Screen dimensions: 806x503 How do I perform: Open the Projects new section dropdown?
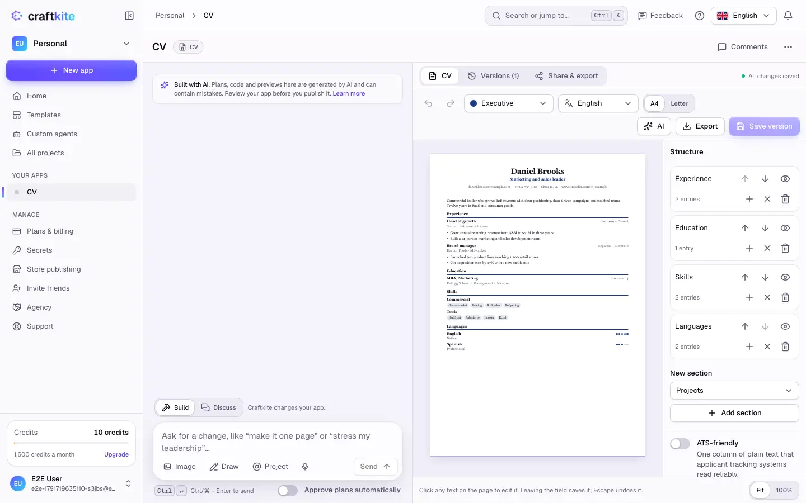(734, 391)
